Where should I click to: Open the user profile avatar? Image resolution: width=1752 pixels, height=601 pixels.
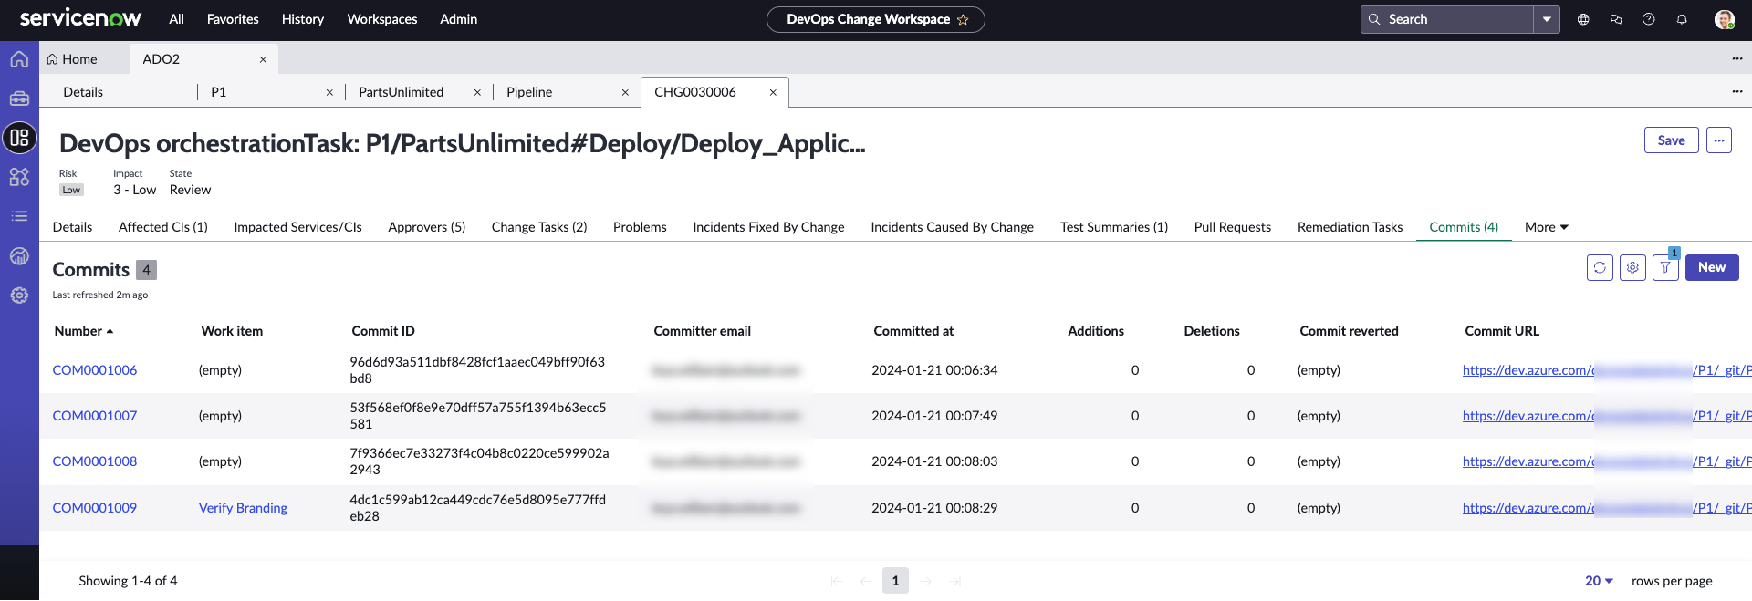1724,19
